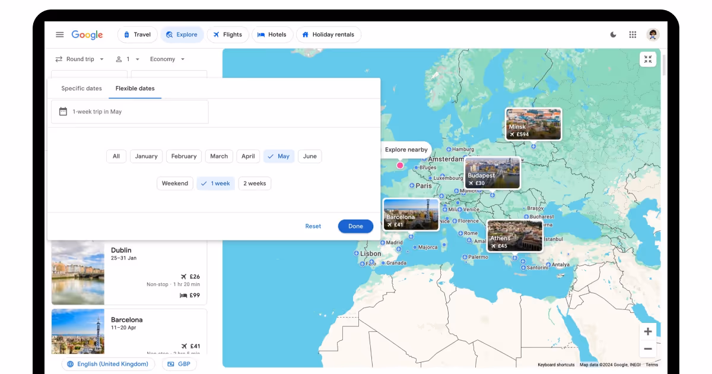Click the globe icon on the language selector

(71, 364)
